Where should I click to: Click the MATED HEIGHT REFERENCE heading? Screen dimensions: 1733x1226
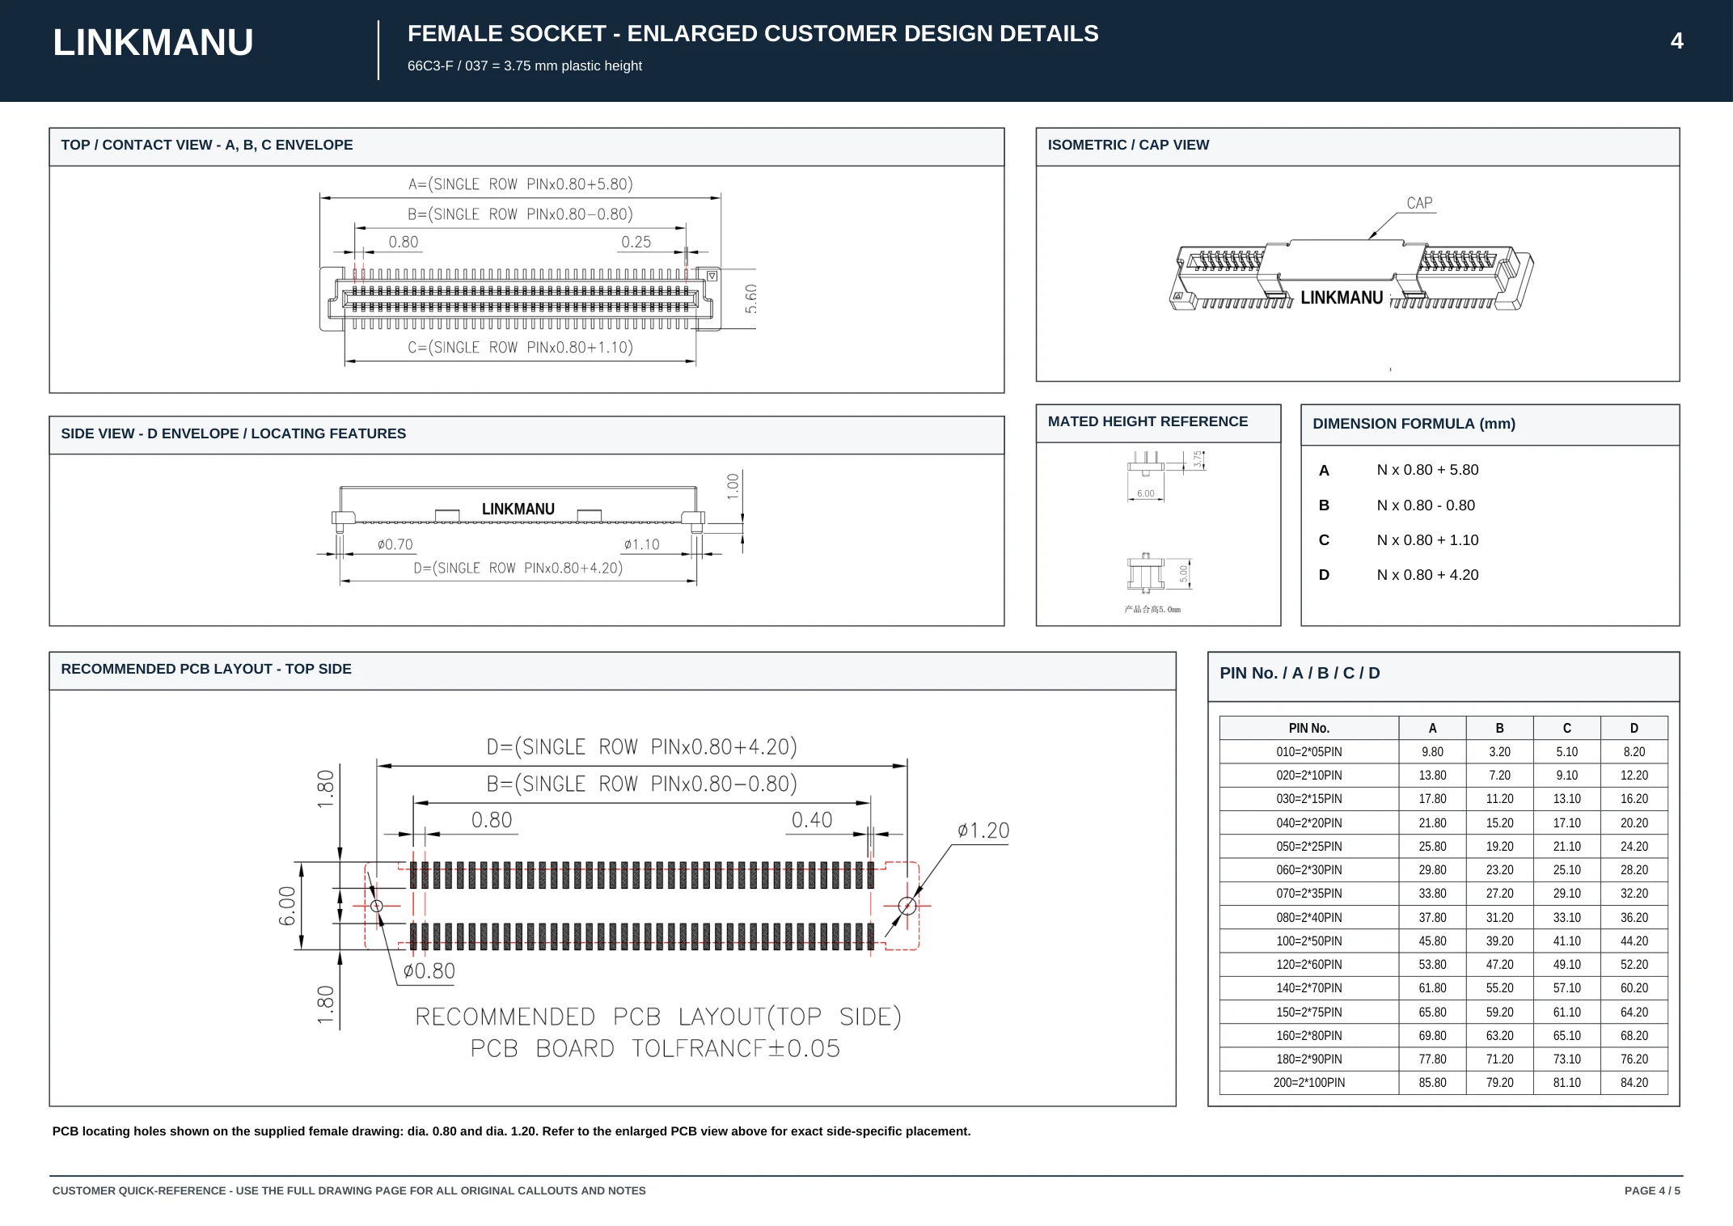click(1148, 422)
